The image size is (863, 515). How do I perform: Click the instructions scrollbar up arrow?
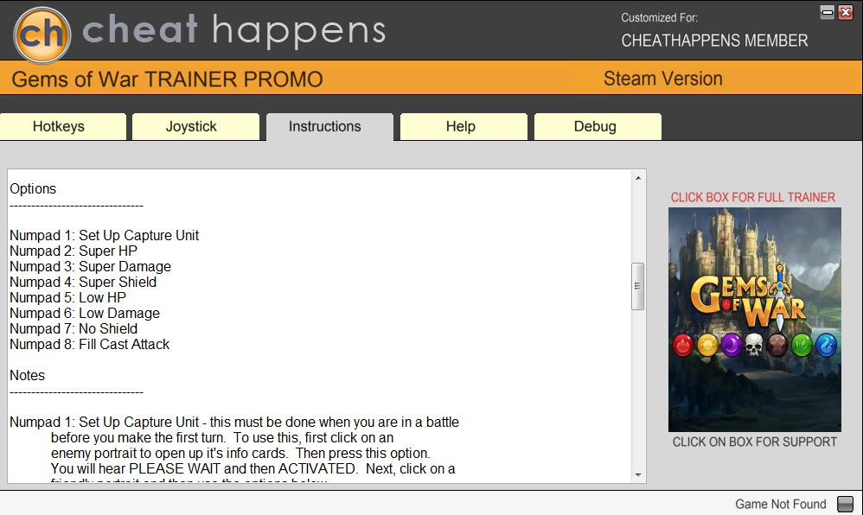click(x=638, y=178)
